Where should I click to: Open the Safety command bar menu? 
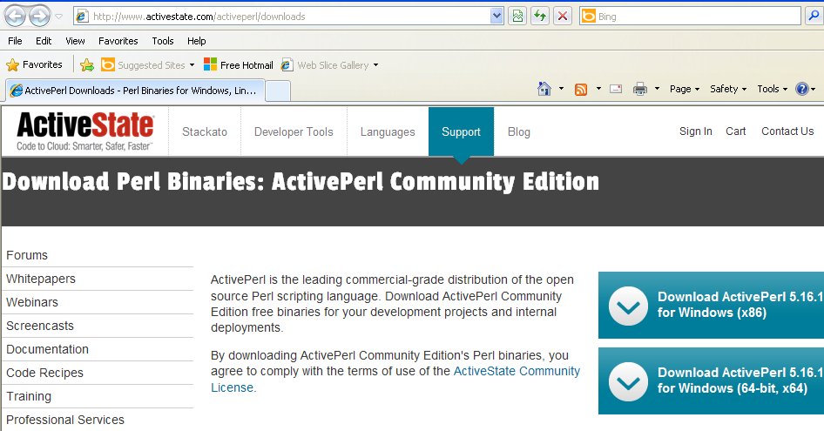tap(728, 89)
